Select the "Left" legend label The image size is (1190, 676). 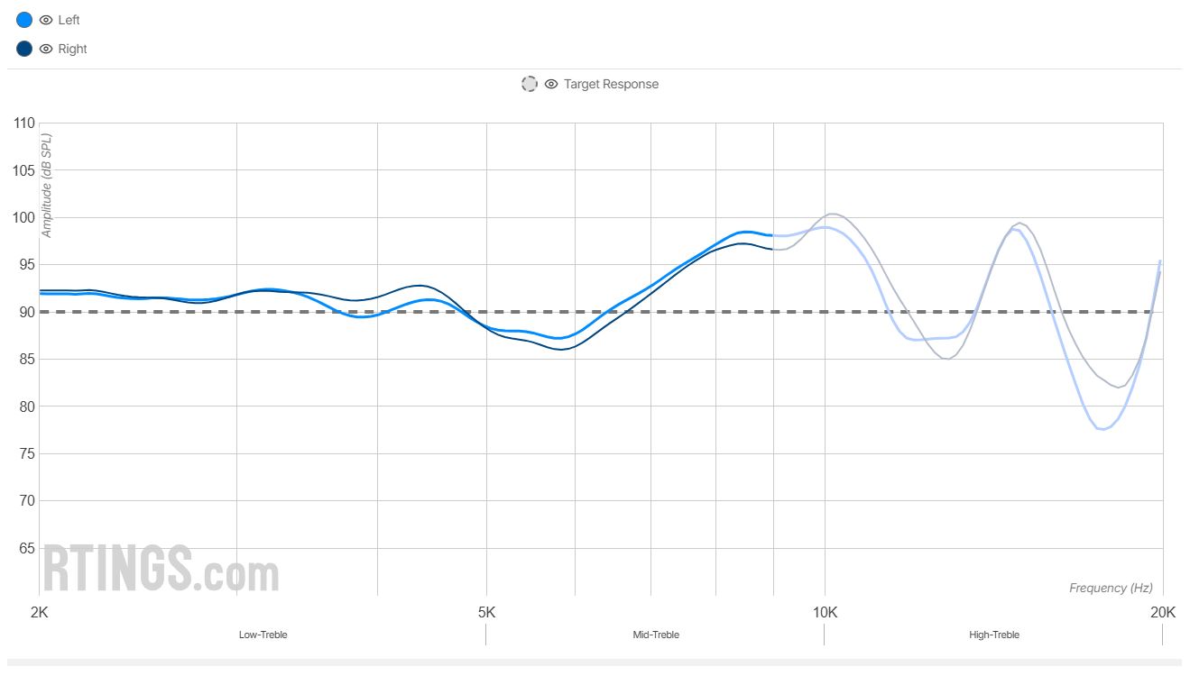pos(69,20)
